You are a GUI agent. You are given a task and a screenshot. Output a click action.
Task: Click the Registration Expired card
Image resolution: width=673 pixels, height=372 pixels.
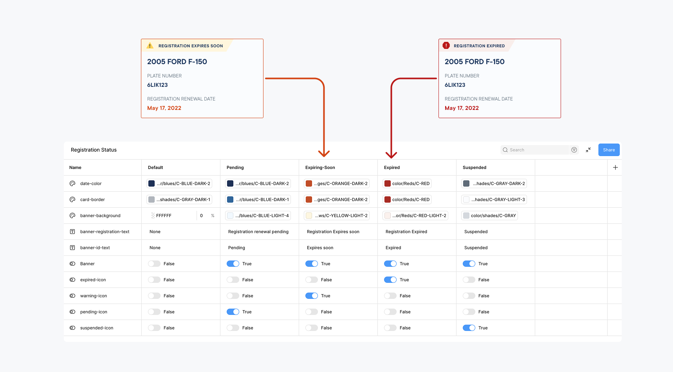point(500,78)
